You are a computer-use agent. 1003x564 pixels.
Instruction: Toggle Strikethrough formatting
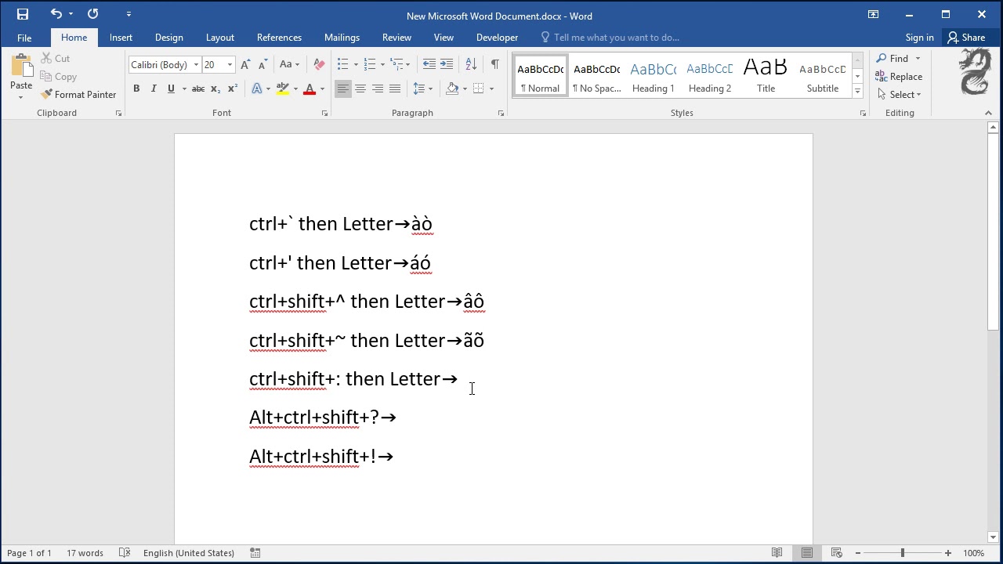198,89
